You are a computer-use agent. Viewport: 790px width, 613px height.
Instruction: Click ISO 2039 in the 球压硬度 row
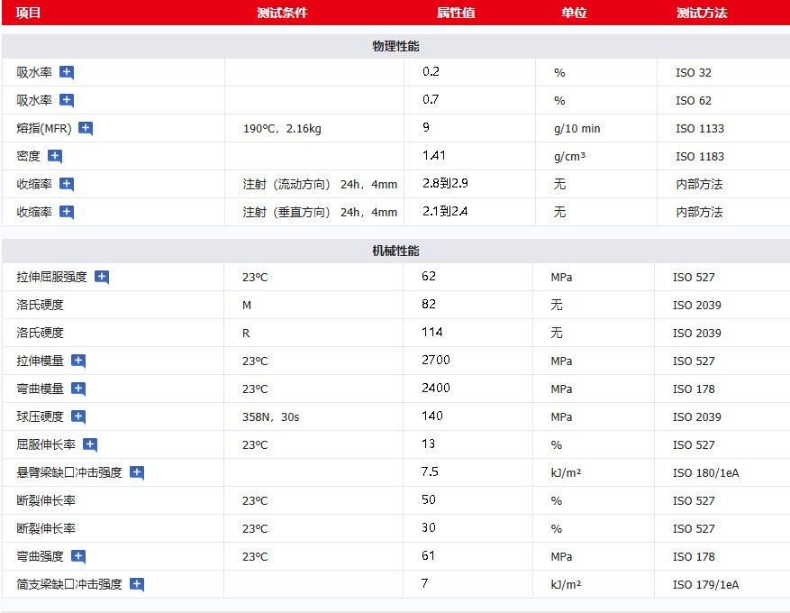(697, 417)
